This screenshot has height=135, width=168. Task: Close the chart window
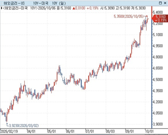click(x=165, y=3)
